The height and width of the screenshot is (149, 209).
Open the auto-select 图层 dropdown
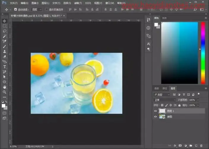click(37, 9)
